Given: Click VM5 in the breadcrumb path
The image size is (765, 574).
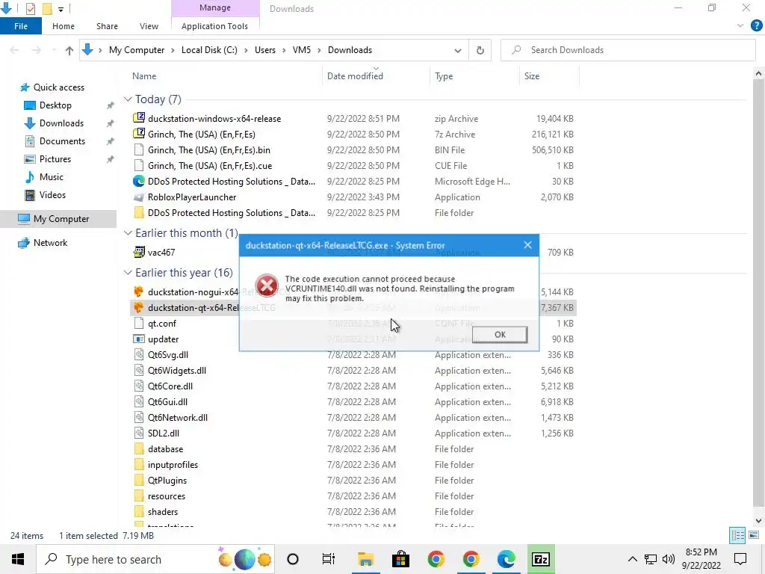Looking at the screenshot, I should coord(302,50).
